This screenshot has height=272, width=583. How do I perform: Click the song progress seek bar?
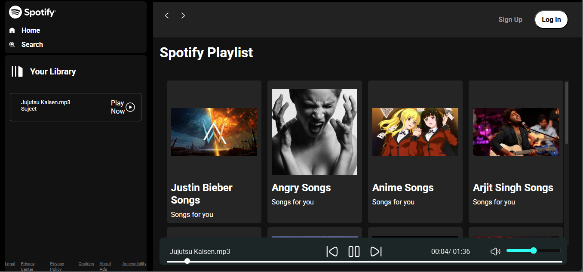tap(365, 261)
